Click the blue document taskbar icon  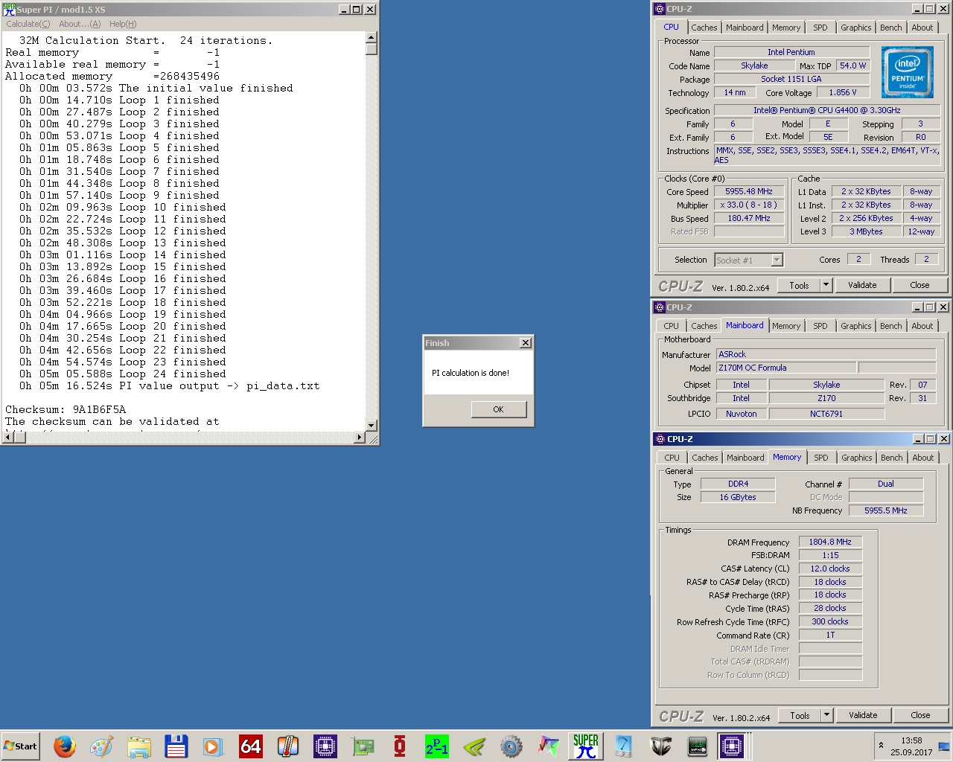click(x=623, y=746)
